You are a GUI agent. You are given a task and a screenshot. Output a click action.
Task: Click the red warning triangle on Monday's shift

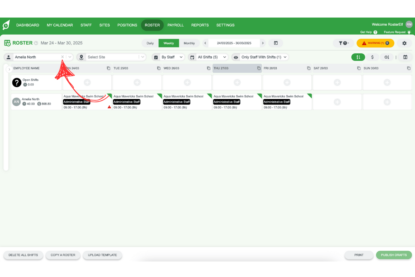(x=109, y=107)
